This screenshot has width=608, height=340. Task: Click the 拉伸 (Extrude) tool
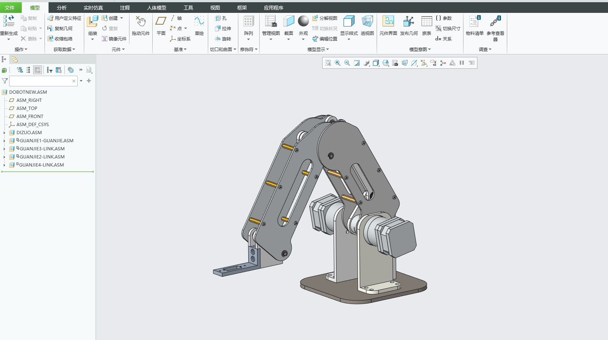[x=223, y=28]
